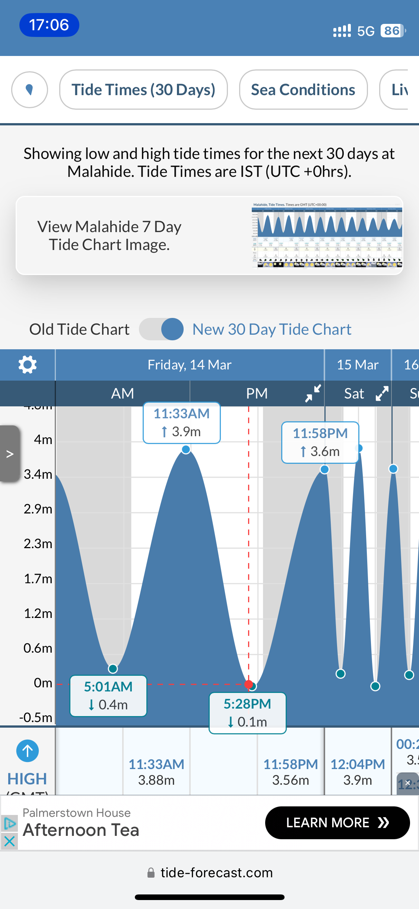Collapse Friday column with inward arrows icon
The image size is (419, 909).
point(313,393)
